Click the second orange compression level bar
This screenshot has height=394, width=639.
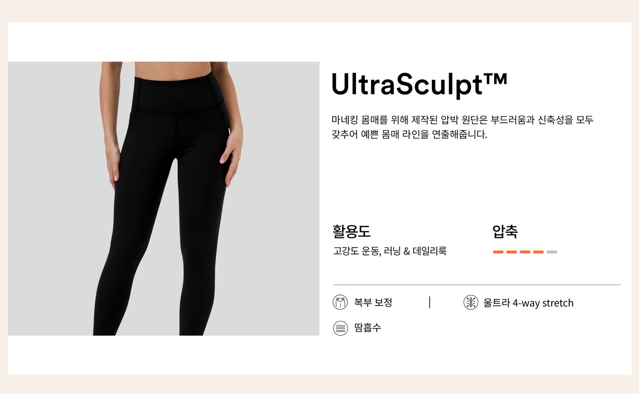click(512, 252)
